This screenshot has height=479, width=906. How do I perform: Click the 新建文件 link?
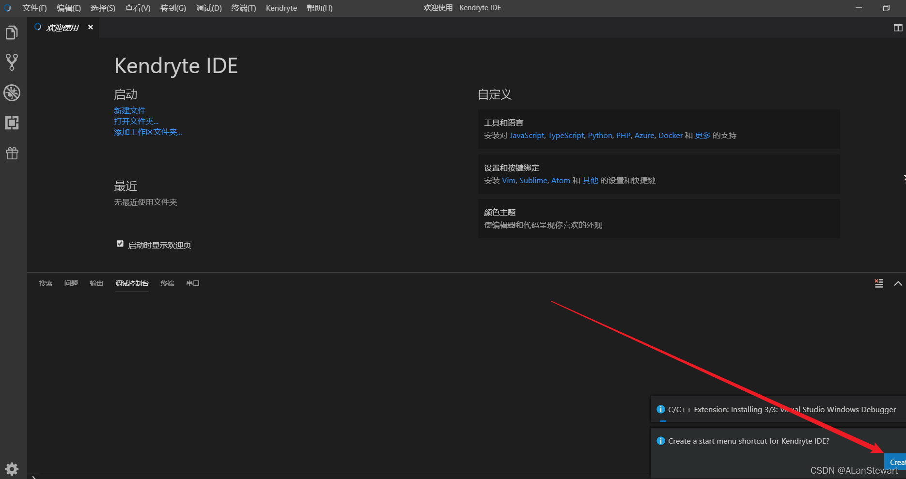click(129, 110)
